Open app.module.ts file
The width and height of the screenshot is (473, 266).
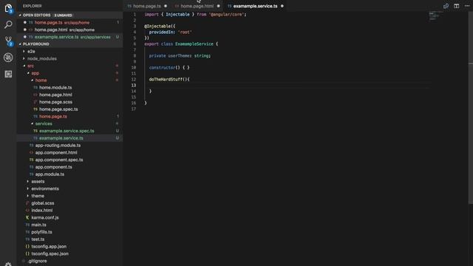coord(50,174)
